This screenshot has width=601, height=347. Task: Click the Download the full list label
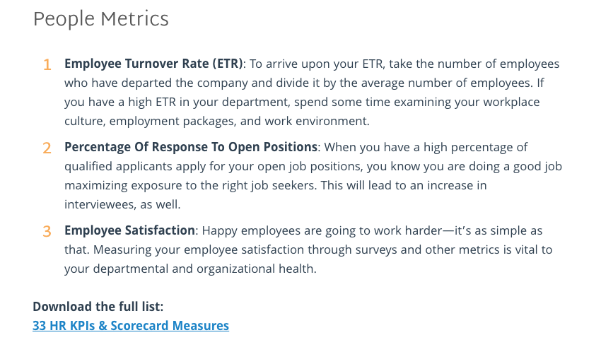[98, 307]
